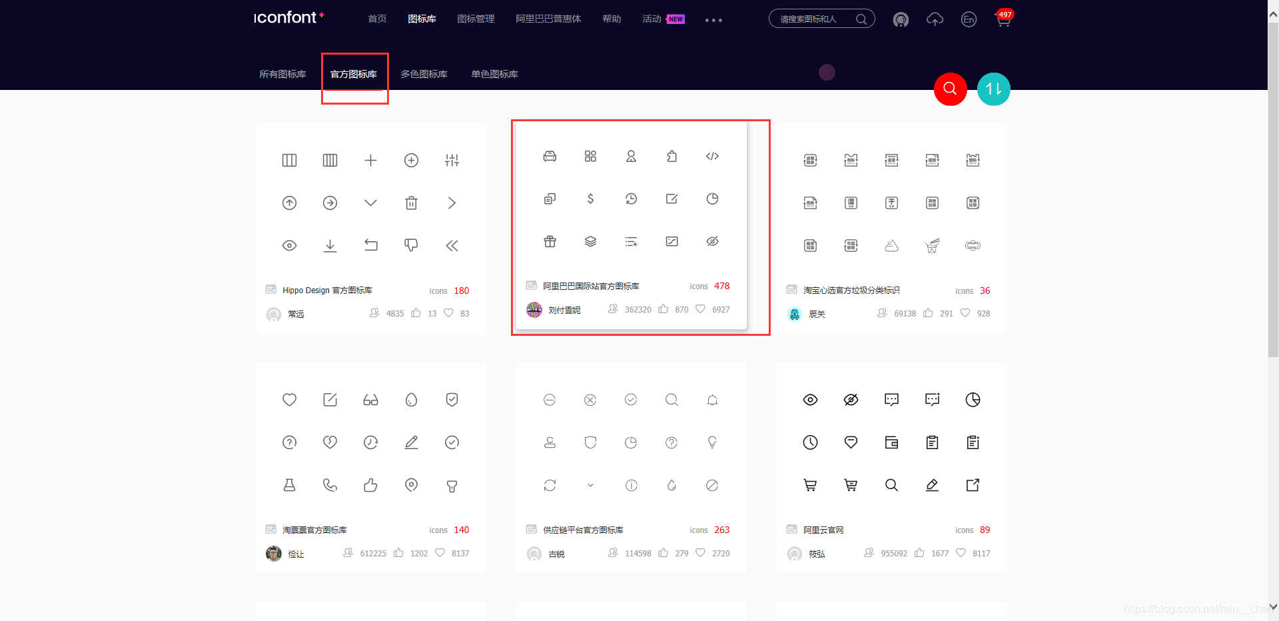Click the trash bin icon in Hippo Design card
The height and width of the screenshot is (621, 1279).
pyautogui.click(x=411, y=203)
